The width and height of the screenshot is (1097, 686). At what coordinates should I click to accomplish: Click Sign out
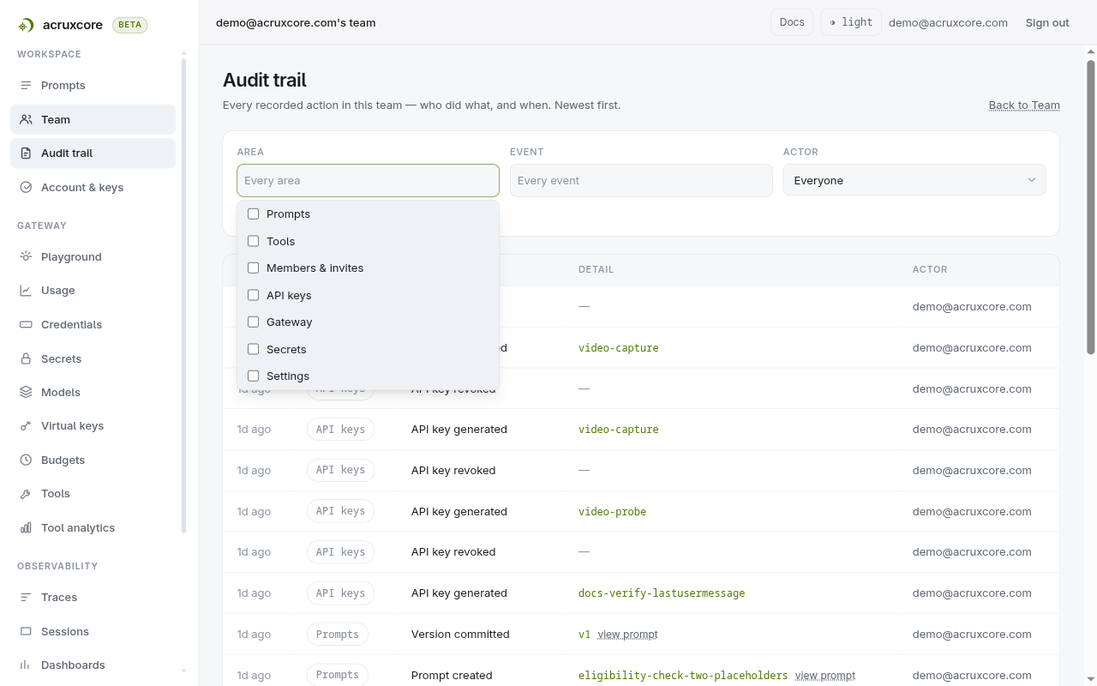point(1047,23)
